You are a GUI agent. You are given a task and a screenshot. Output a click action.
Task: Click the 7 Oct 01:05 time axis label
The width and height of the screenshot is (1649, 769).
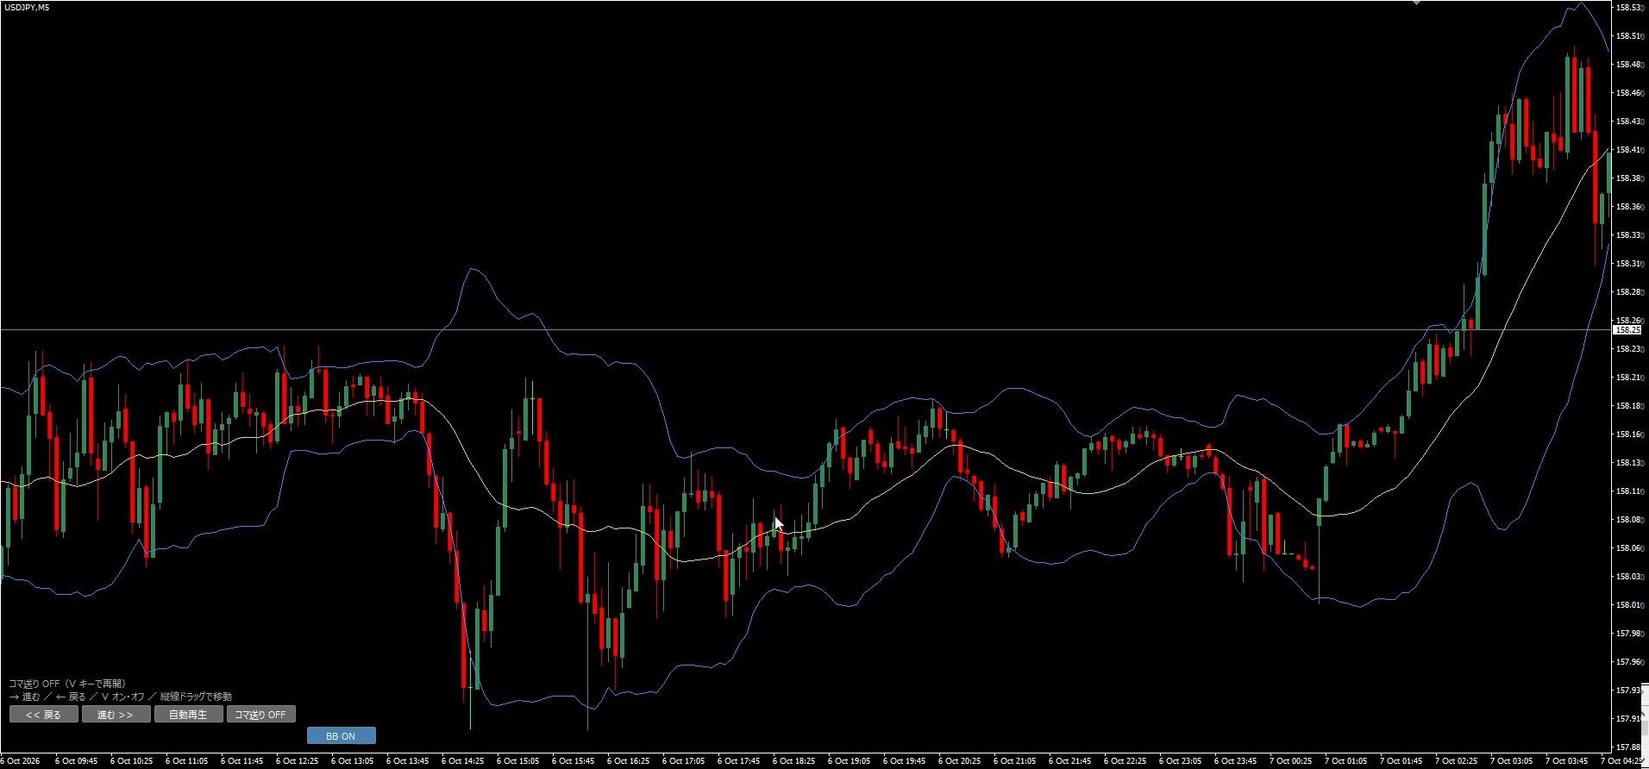(1346, 760)
